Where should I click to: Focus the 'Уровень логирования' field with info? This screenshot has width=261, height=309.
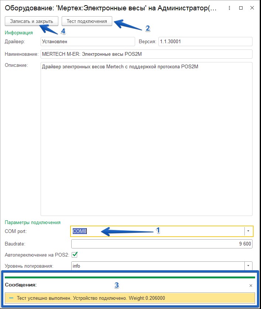pyautogui.click(x=157, y=266)
